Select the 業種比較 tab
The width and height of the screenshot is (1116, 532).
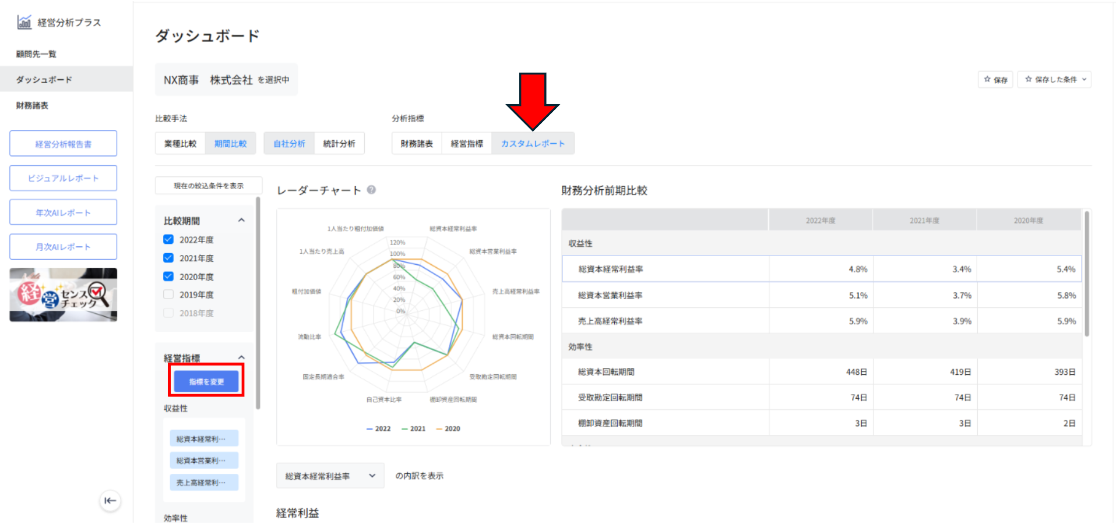pos(180,144)
